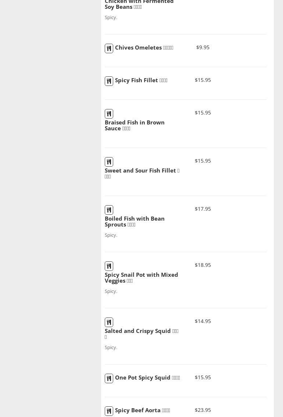Click the utensils icon beside Spicy Fish Fillet

109,81
